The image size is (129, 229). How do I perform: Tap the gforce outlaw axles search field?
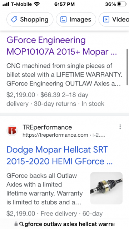coord(64,224)
